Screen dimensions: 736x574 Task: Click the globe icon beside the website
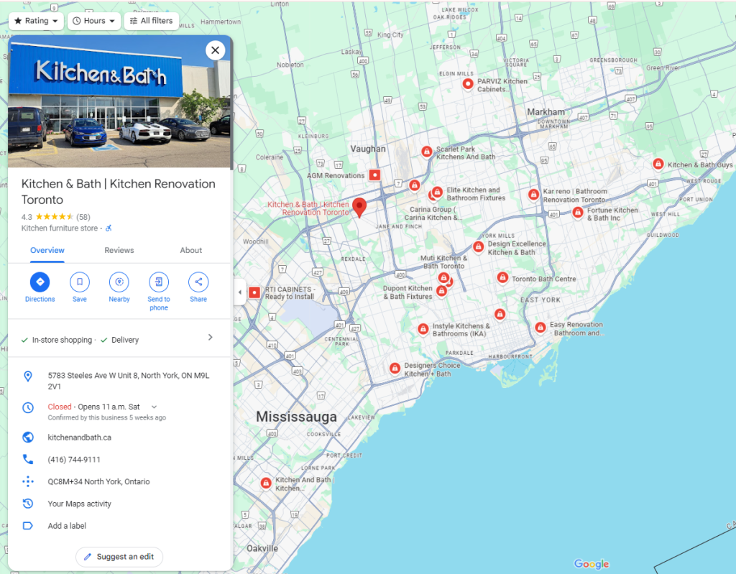pos(27,437)
